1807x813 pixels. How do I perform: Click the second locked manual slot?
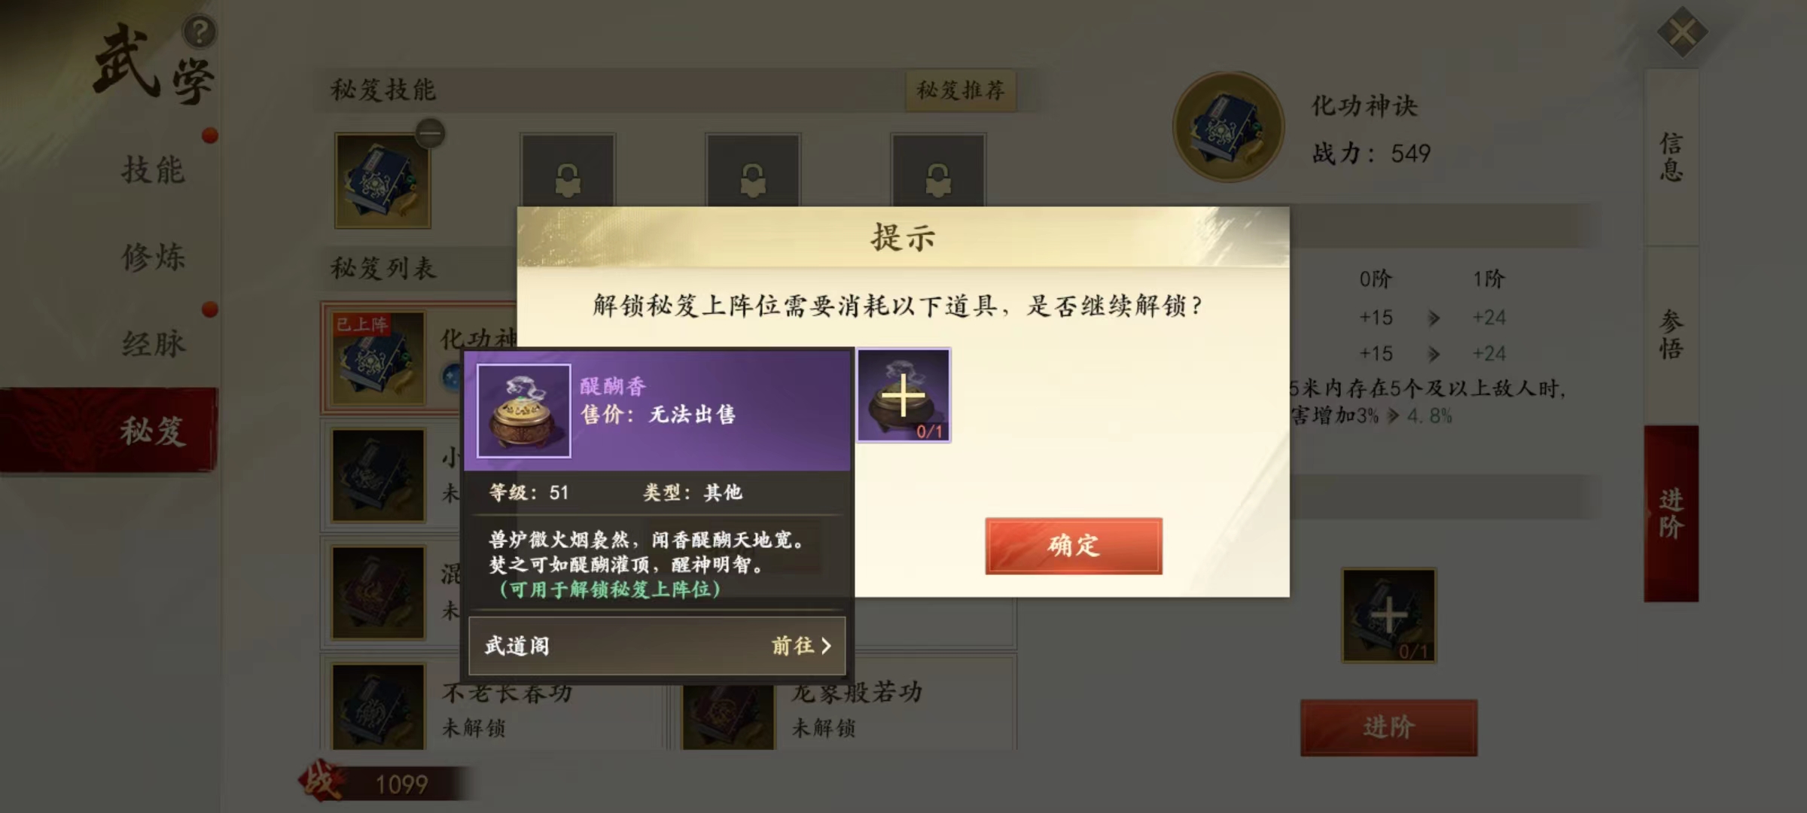(568, 172)
